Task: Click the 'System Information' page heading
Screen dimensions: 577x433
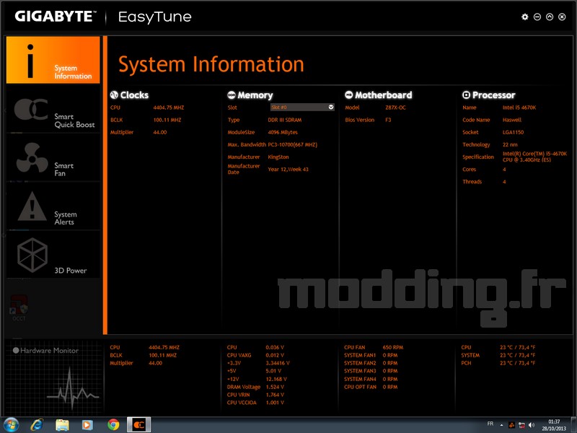Action: [211, 64]
